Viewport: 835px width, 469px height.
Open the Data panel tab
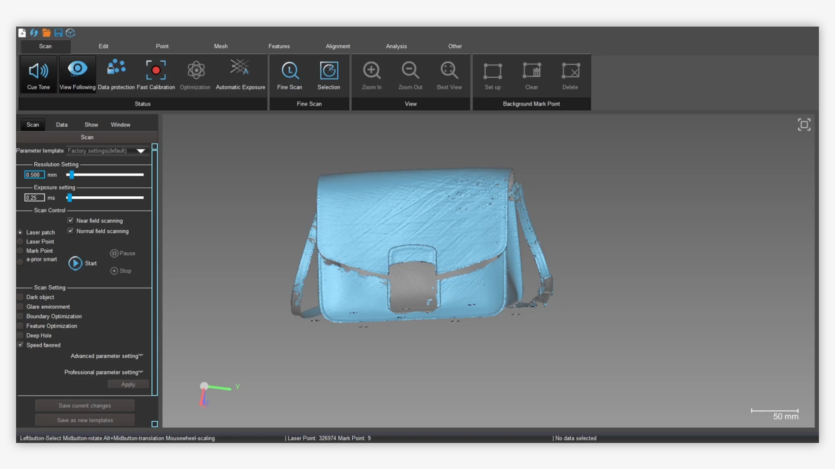[61, 125]
